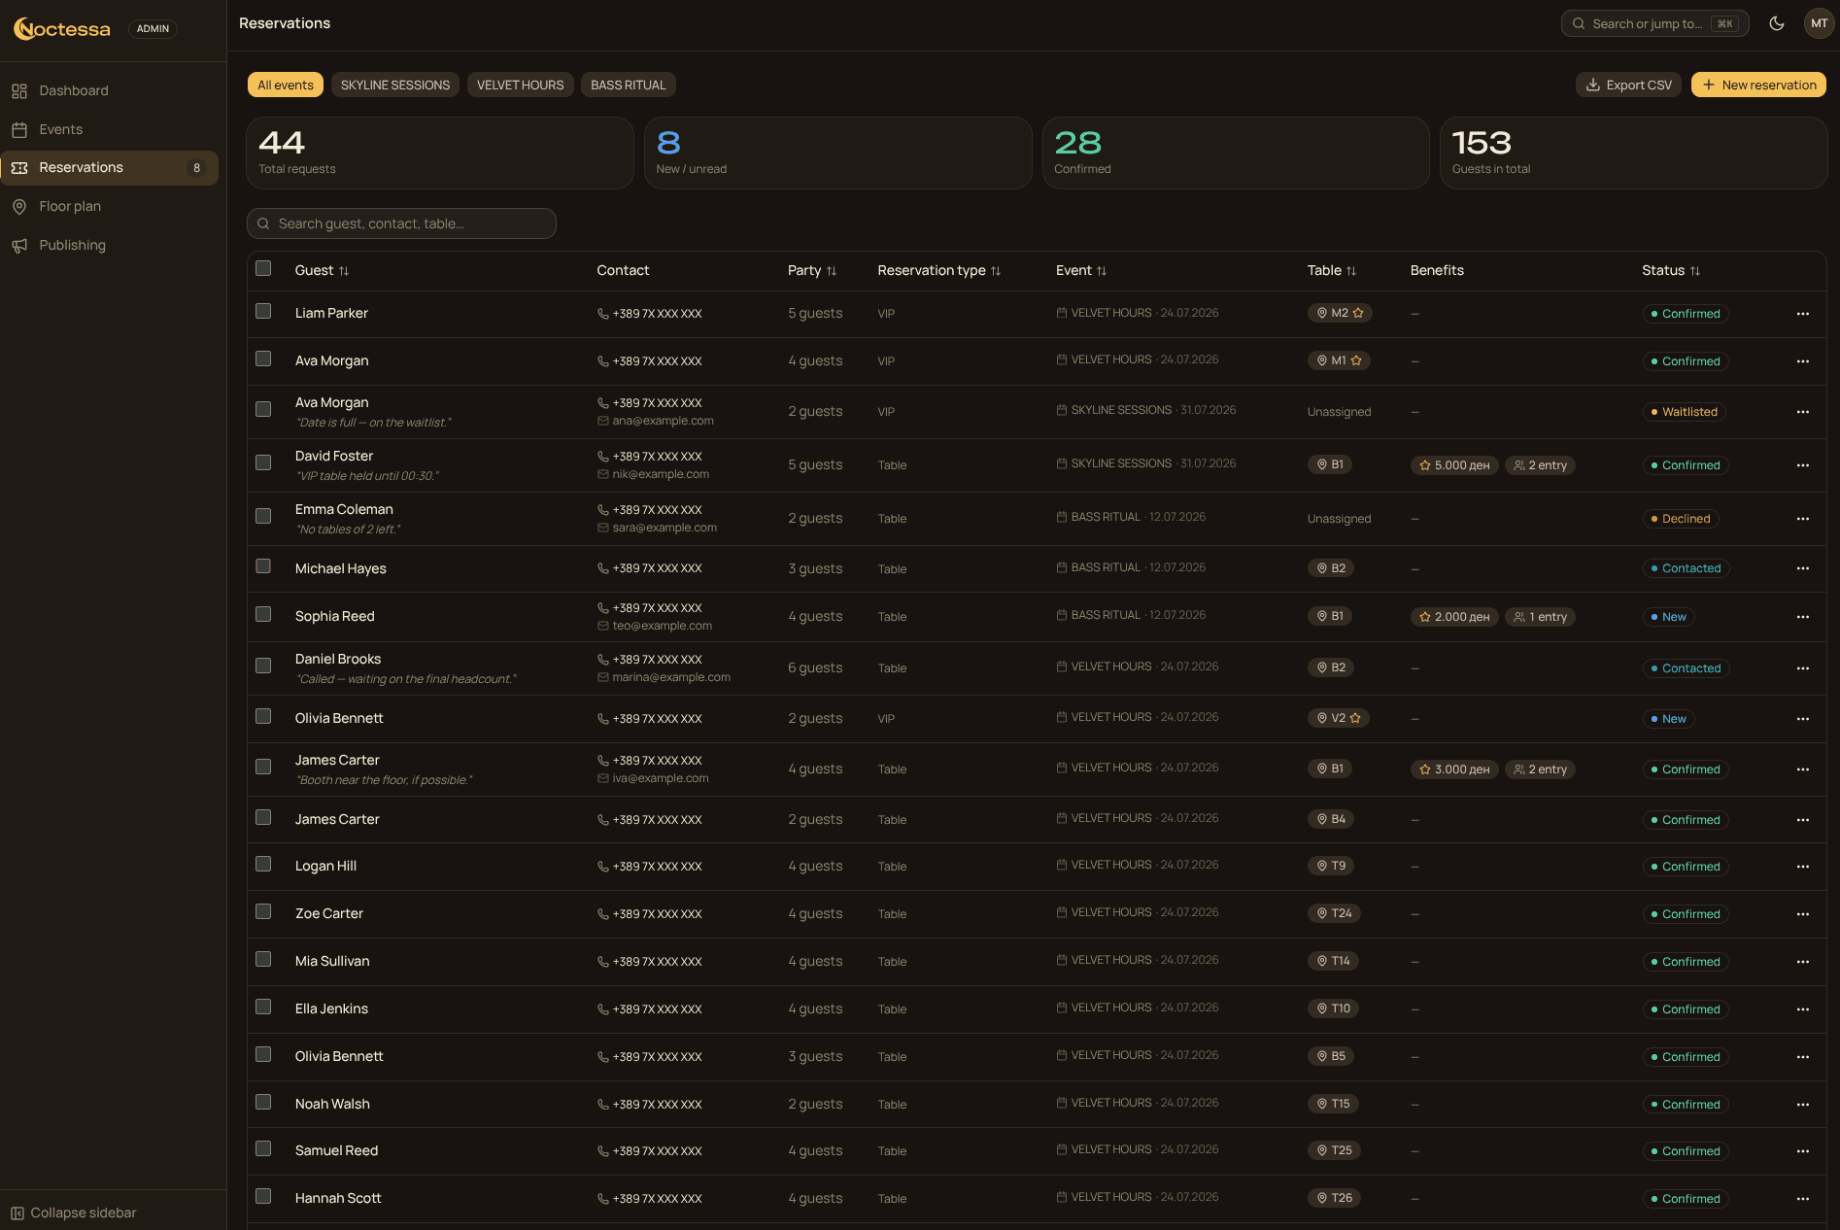
Task: Open actions menu for Hannah Scott
Action: point(1803,1199)
